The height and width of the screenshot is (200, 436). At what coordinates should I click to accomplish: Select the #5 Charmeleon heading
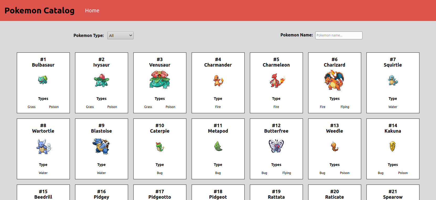276,62
